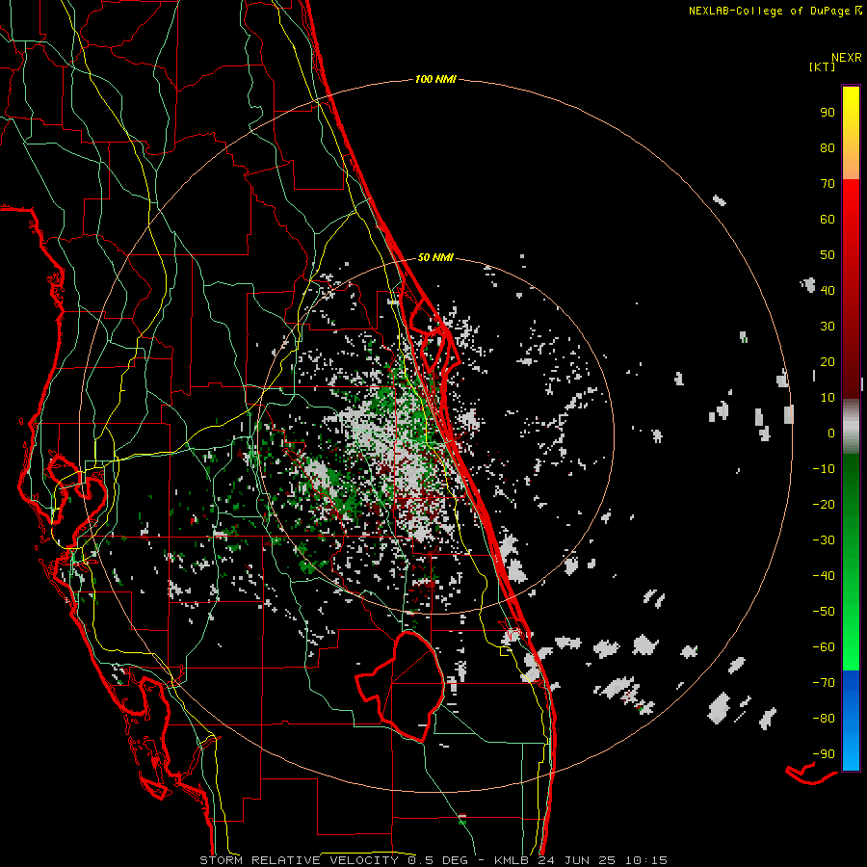Click the 10 value on velocity scale
Image resolution: width=867 pixels, height=867 pixels.
(828, 398)
